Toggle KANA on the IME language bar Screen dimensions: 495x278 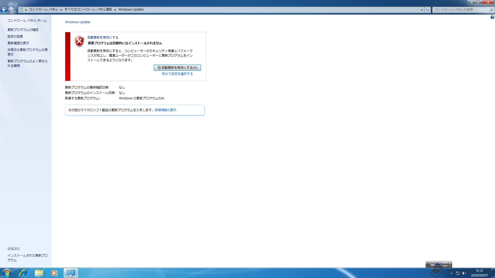445,266
